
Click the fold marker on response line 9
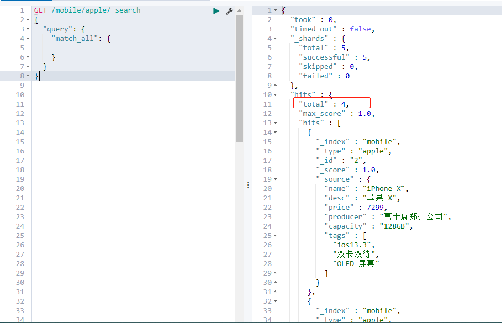pyautogui.click(x=276, y=86)
